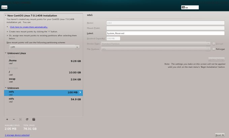Tick the Reformat checkbox
The image size is (229, 138).
[214, 49]
